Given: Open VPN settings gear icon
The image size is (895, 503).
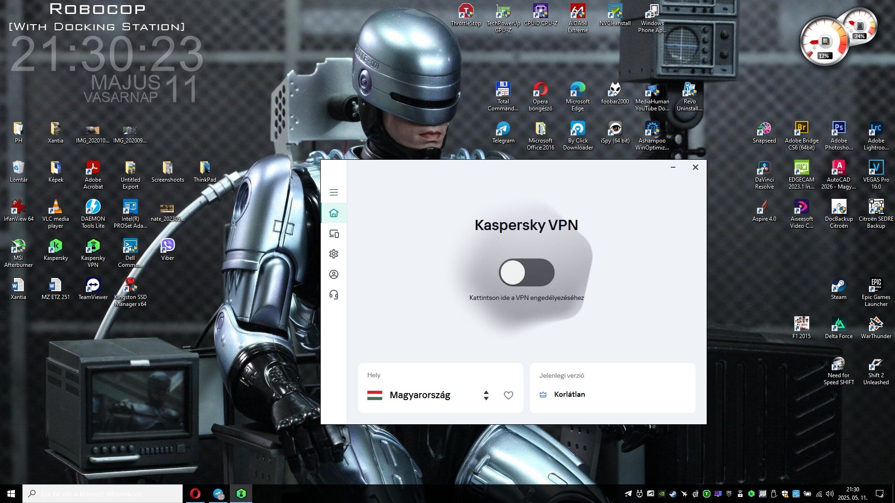Looking at the screenshot, I should click(334, 254).
